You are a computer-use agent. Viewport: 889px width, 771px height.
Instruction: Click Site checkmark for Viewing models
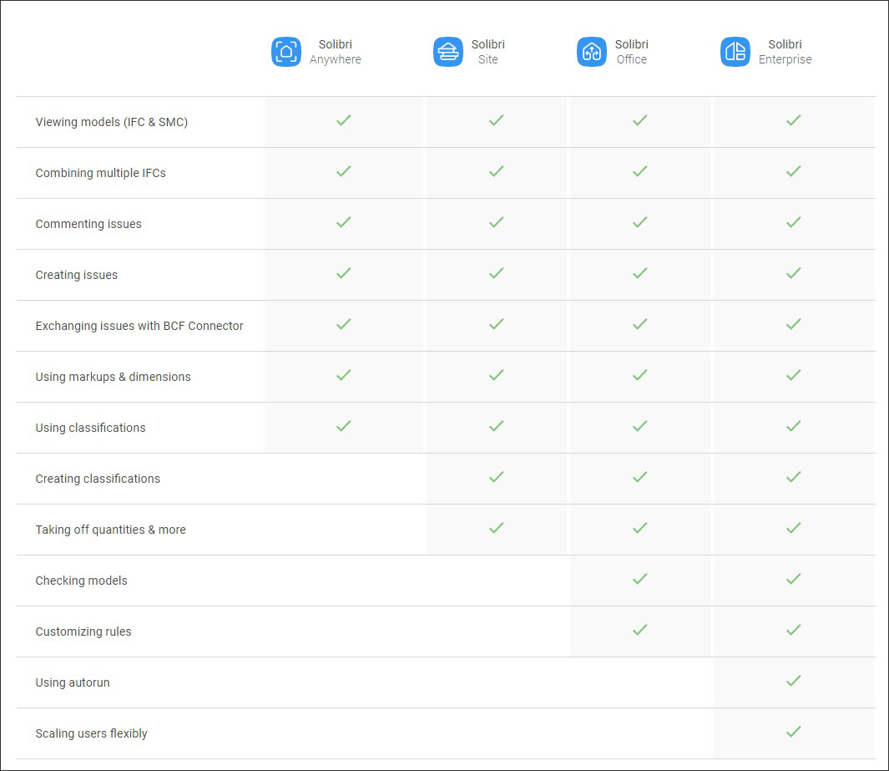pos(496,120)
